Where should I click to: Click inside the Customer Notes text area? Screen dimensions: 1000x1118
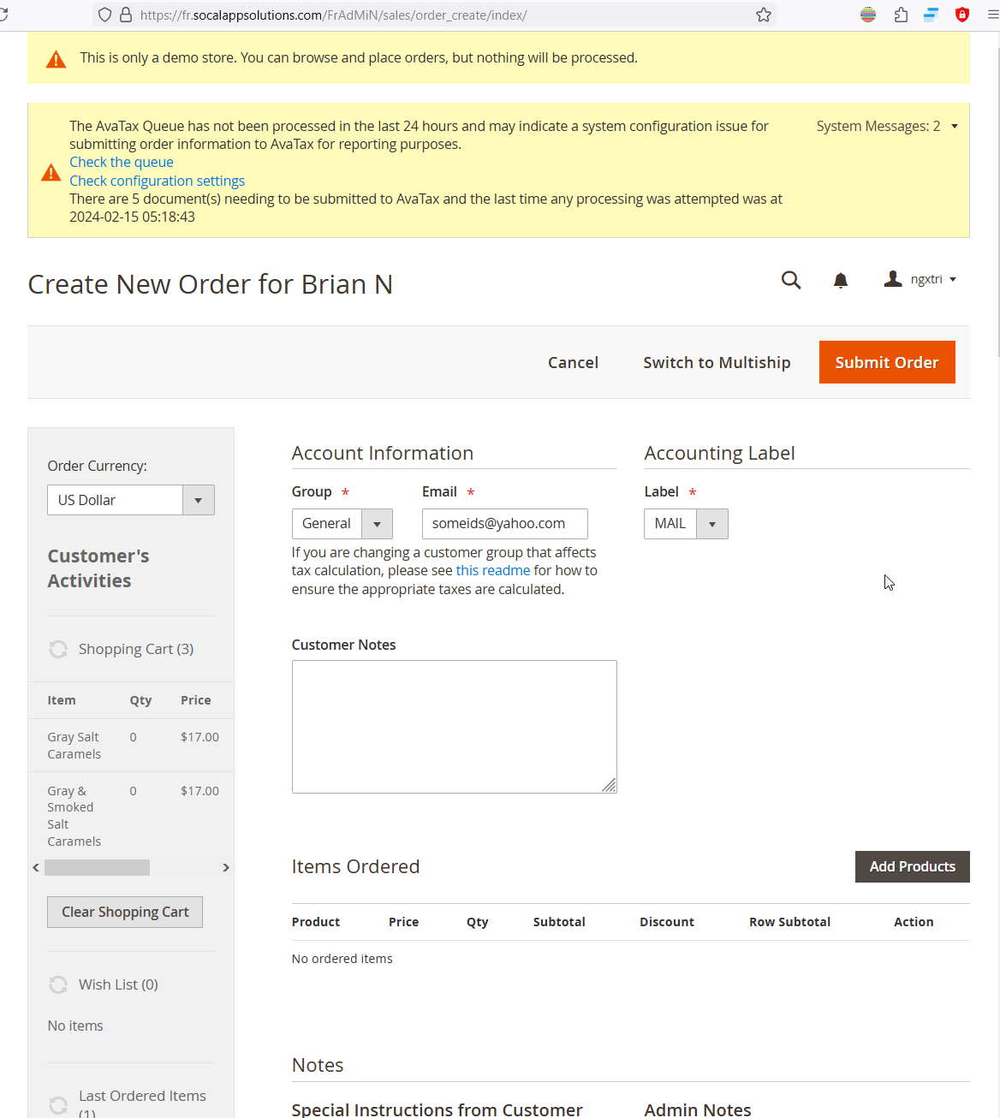point(454,727)
